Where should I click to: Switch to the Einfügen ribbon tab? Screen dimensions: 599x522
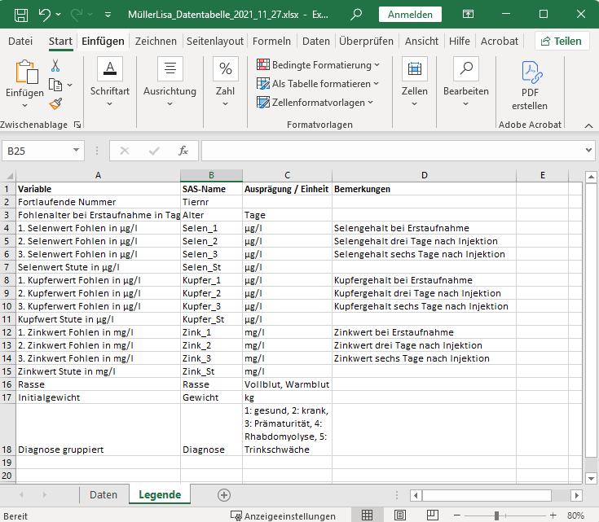103,42
